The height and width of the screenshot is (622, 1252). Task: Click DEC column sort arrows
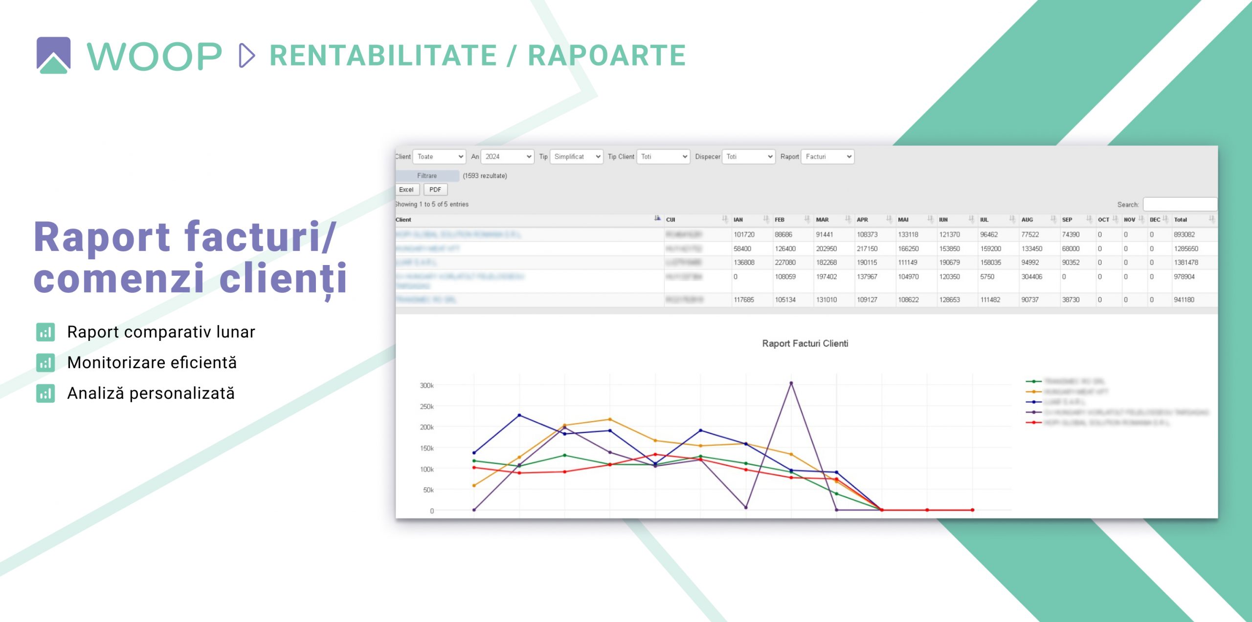click(1165, 219)
